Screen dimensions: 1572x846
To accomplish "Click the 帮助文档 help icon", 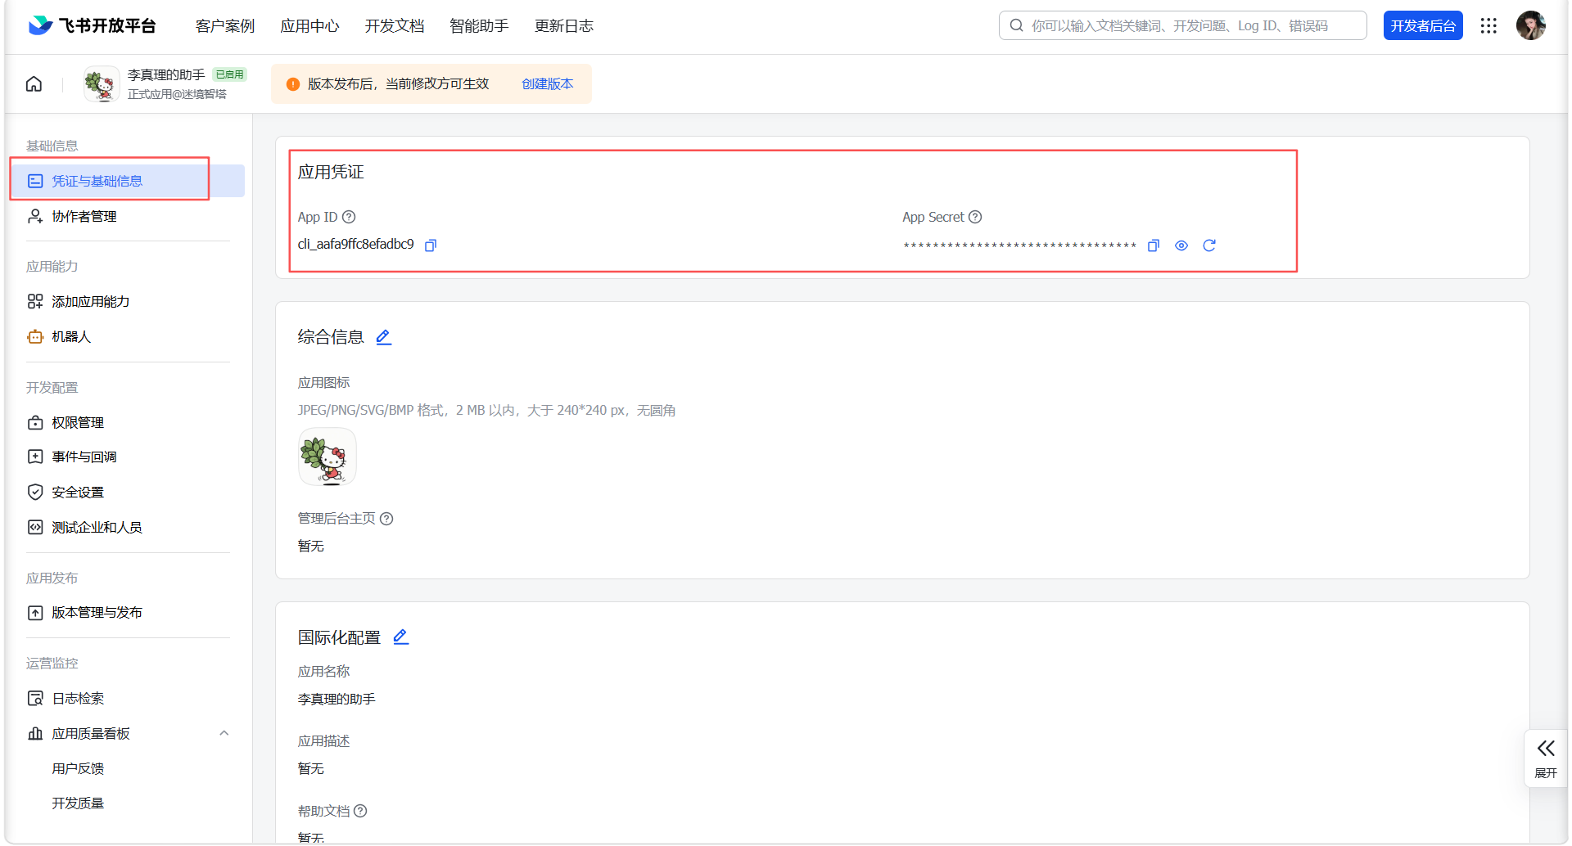I will tap(360, 811).
